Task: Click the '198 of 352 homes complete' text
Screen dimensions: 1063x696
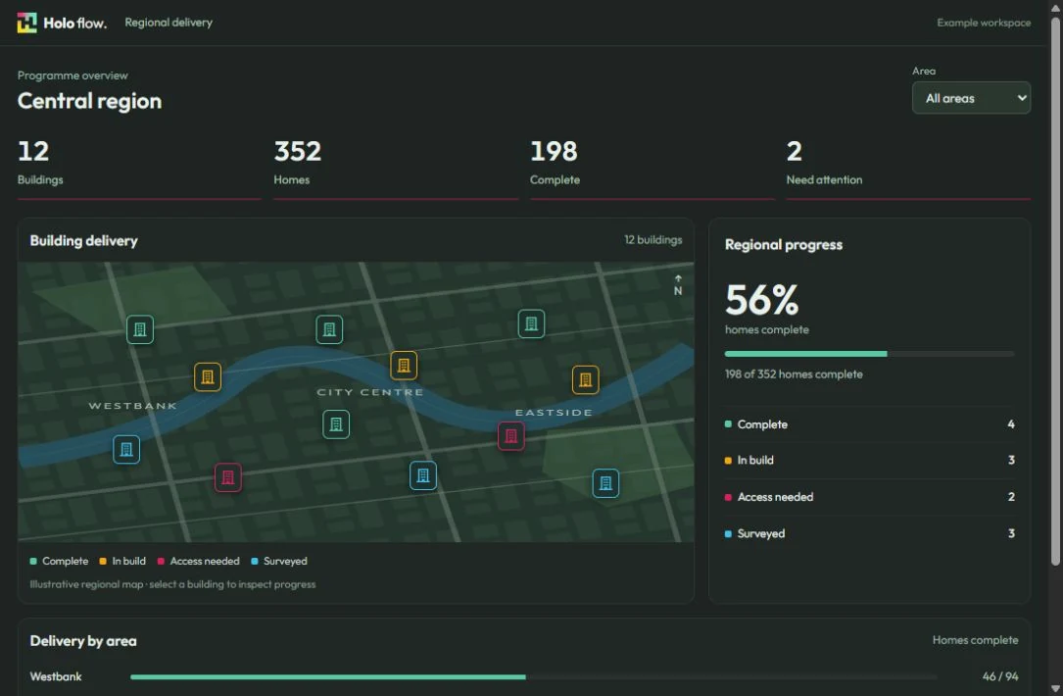Action: [794, 373]
